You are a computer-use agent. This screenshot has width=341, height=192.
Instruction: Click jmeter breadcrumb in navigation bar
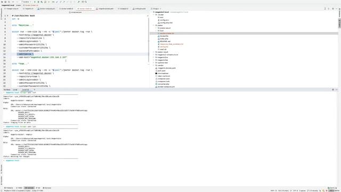pos(19,5)
